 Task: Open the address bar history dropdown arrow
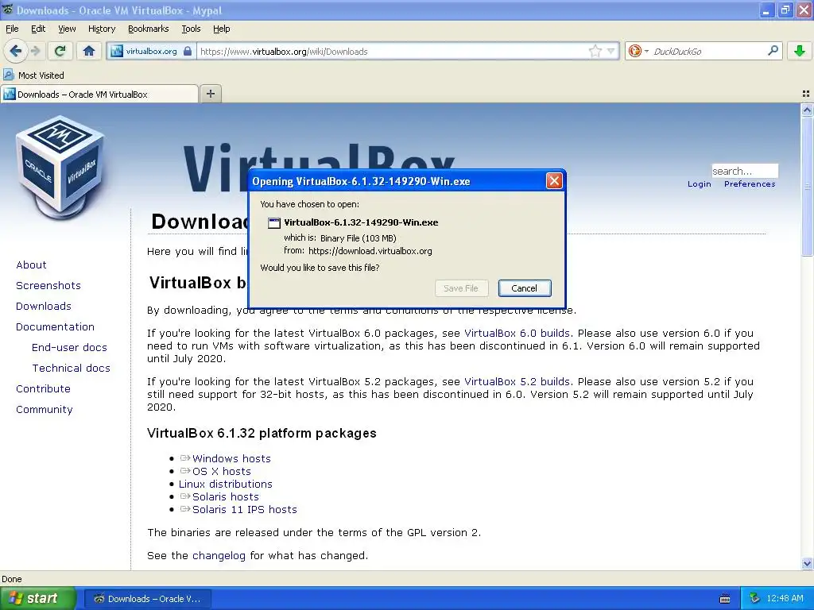(x=611, y=51)
